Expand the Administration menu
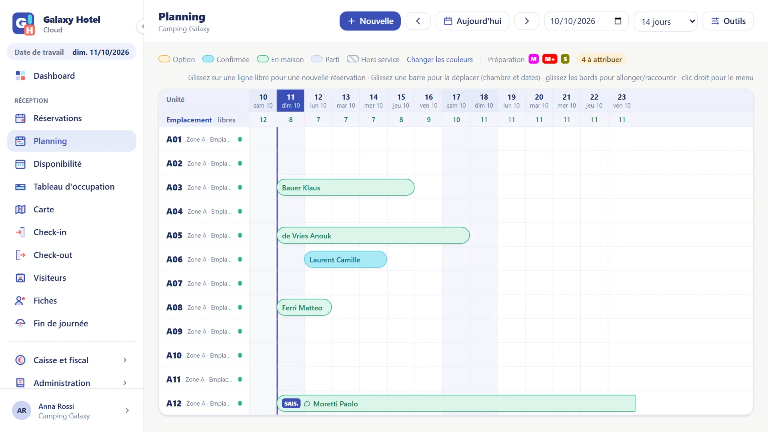Viewport: 768px width, 432px height. 72,383
